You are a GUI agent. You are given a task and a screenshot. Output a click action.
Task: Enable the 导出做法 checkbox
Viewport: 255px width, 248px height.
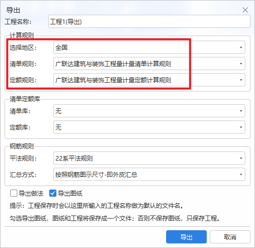point(14,193)
